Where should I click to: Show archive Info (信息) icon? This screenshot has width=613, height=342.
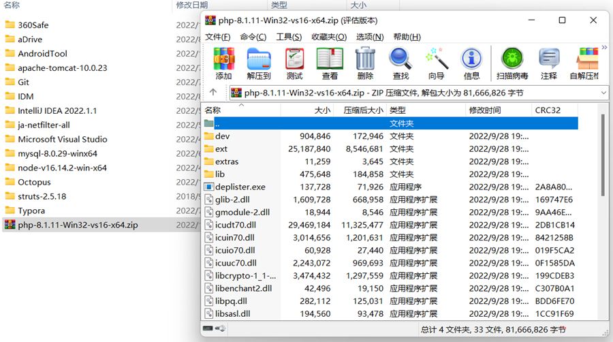471,63
